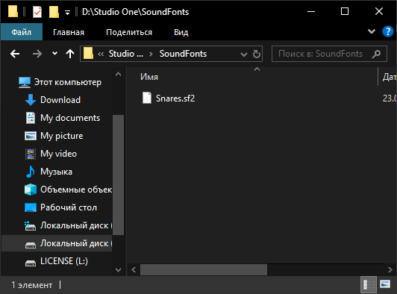This screenshot has height=294, width=397.
Task: Open the Help question mark icon
Action: tap(387, 32)
